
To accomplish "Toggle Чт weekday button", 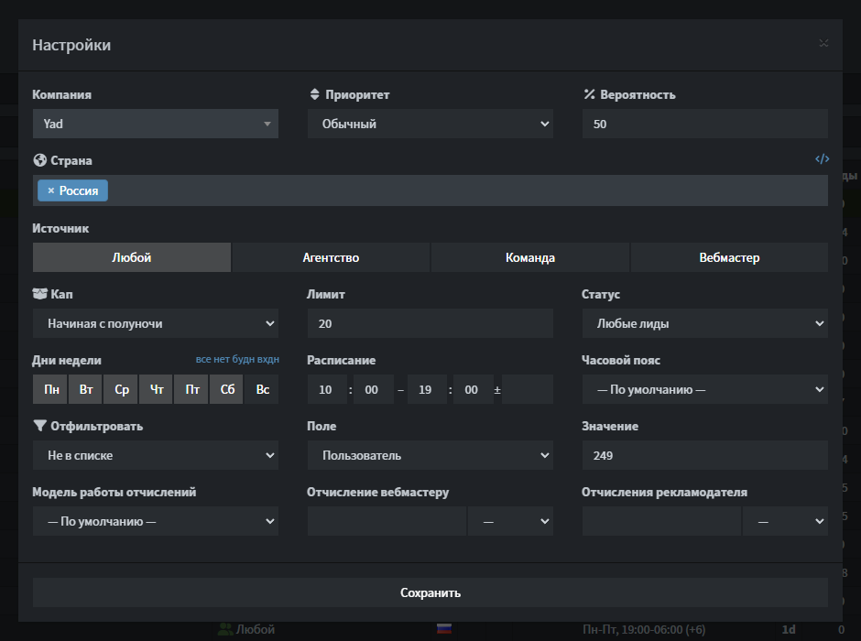I will tap(157, 389).
